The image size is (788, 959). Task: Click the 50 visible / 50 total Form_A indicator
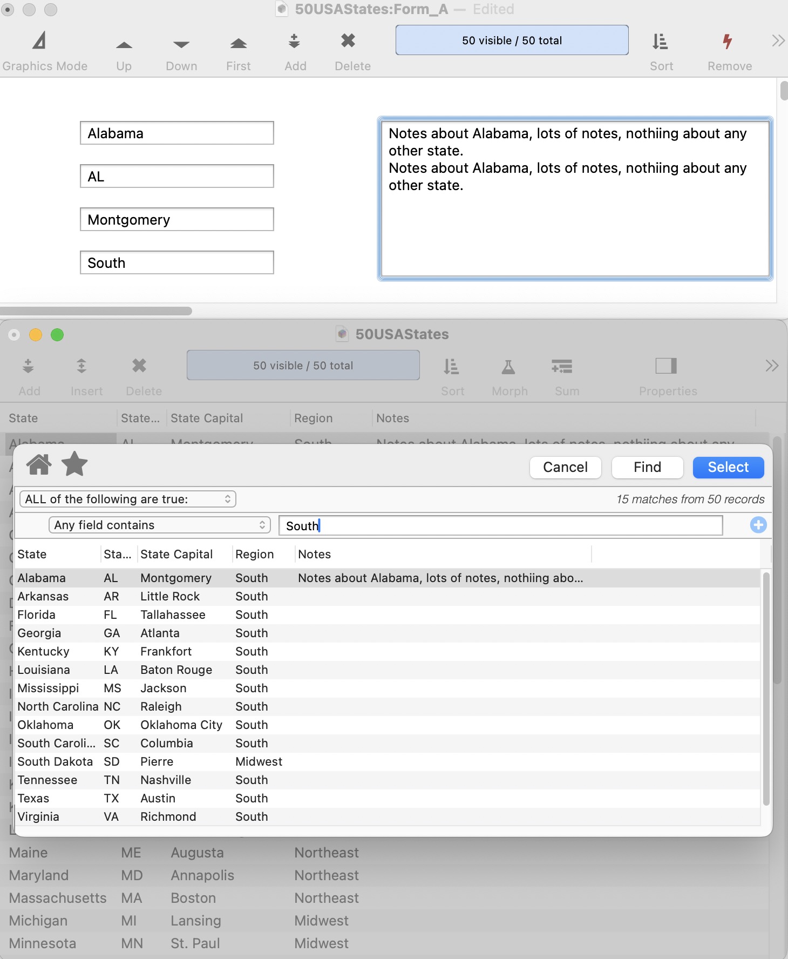coord(512,40)
